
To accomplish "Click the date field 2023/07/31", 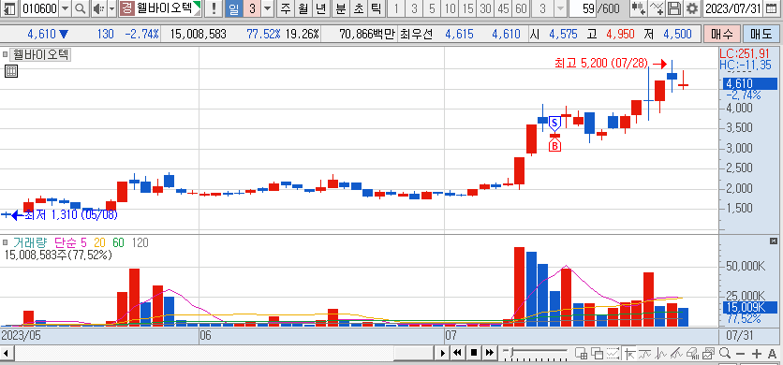I will tap(733, 8).
